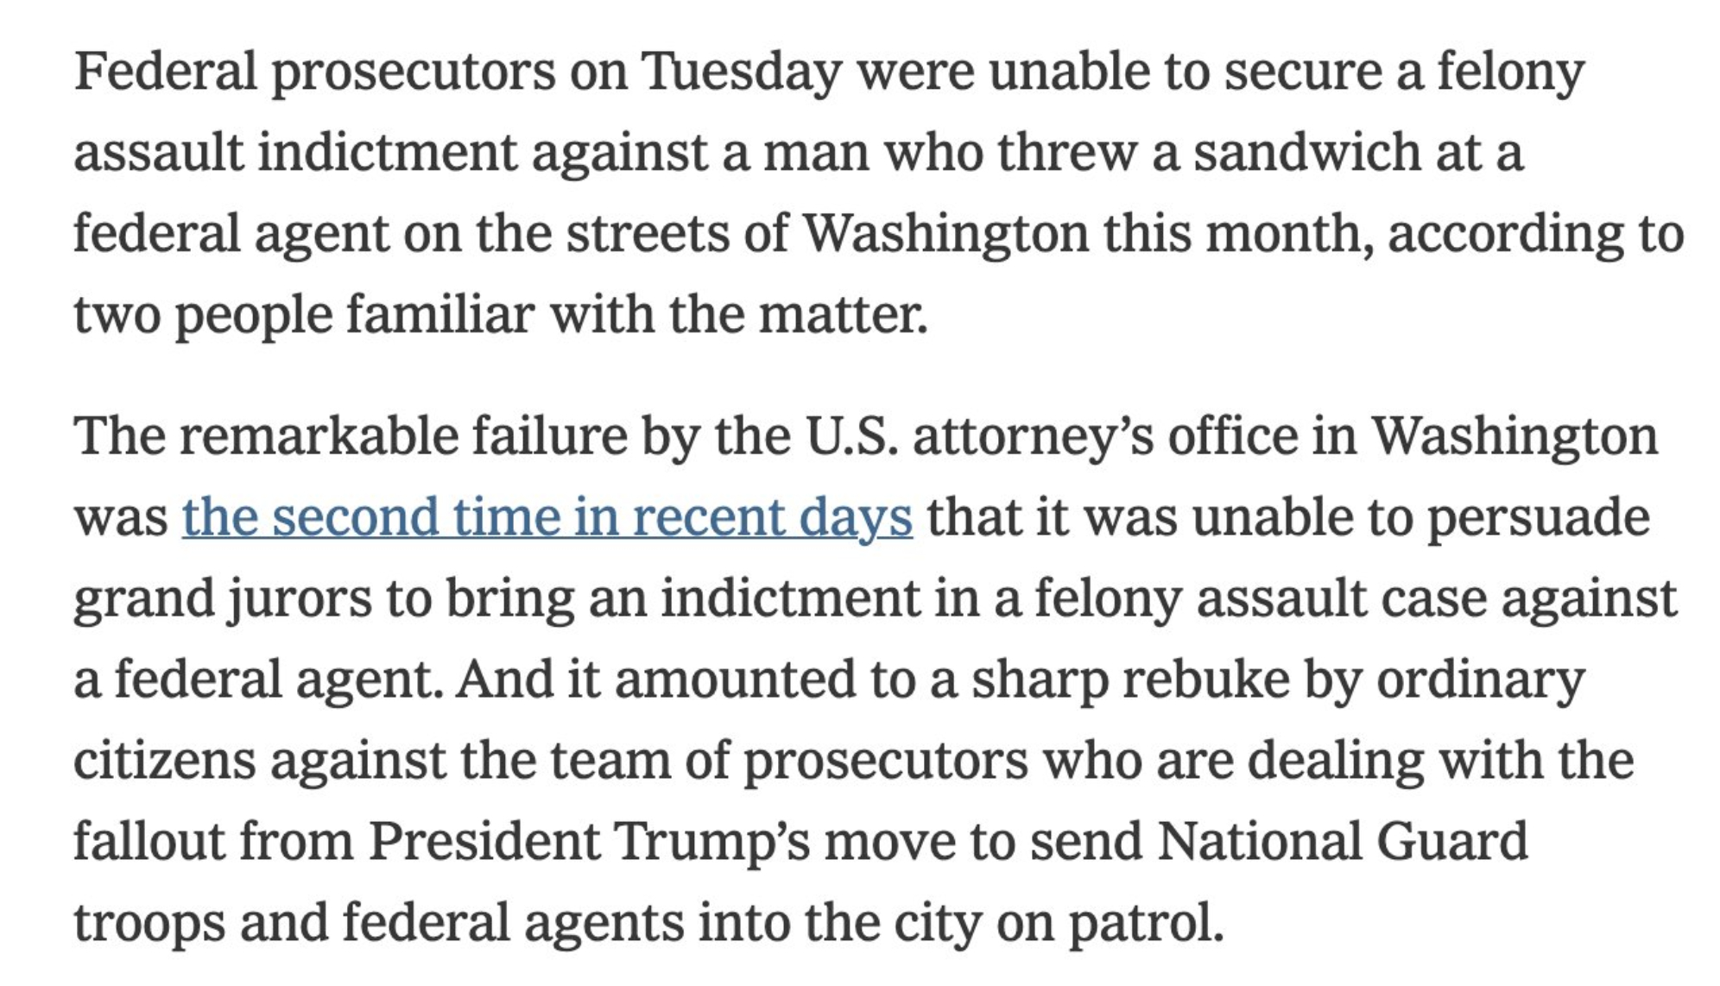This screenshot has width=1720, height=986.
Task: Click the word 'citizens' in the second paragraph
Action: 164,761
